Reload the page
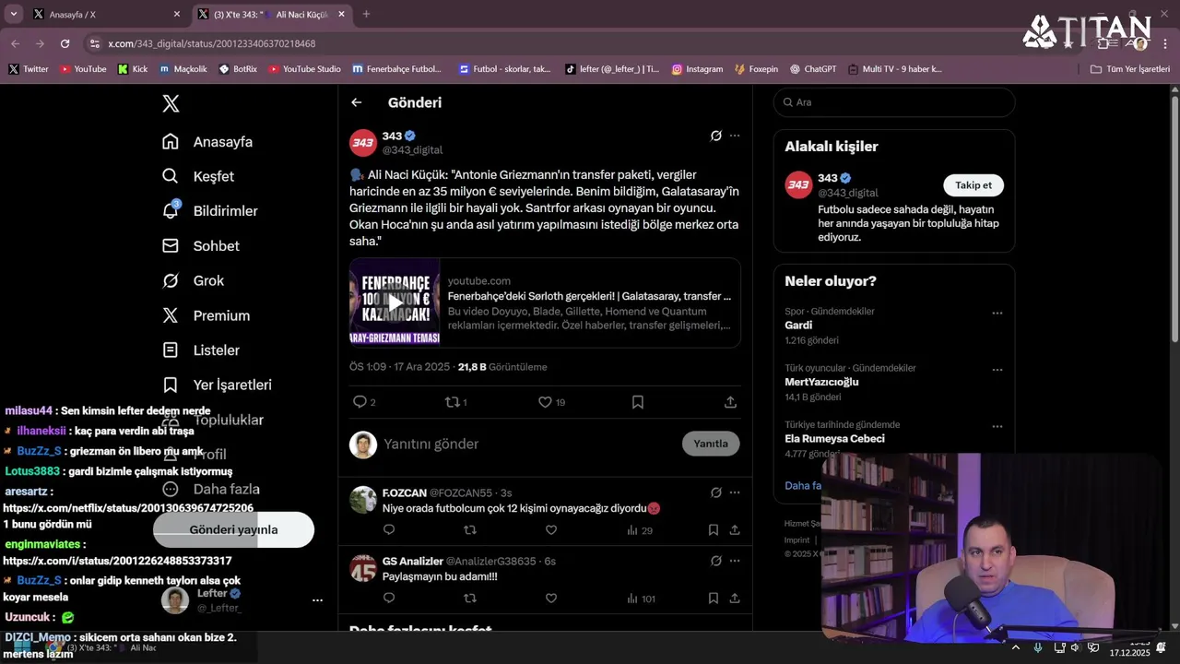Viewport: 1180px width, 664px height. (65, 43)
